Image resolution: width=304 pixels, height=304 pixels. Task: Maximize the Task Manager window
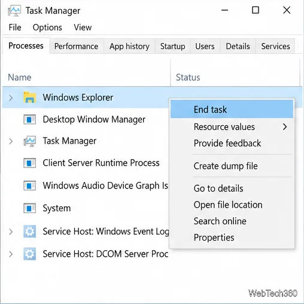pos(256,10)
